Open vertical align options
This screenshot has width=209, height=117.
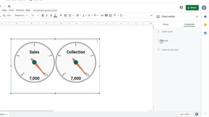pyautogui.click(x=84, y=15)
